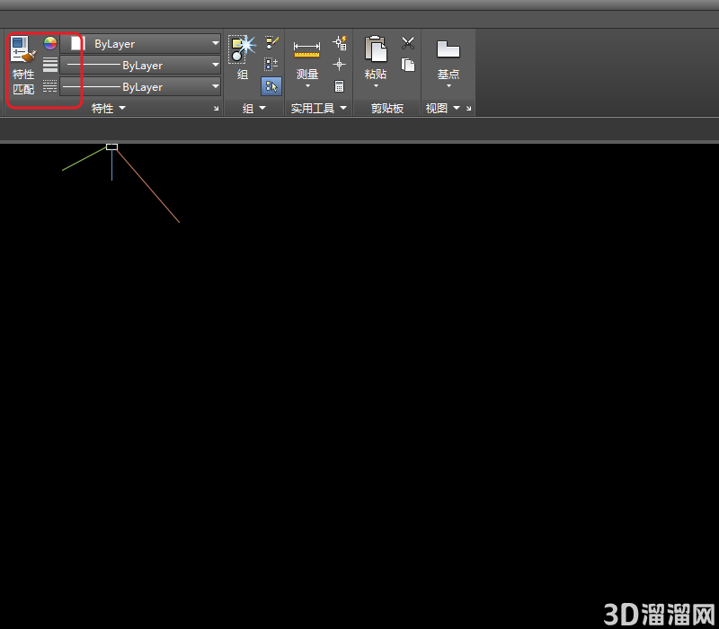
Task: Click the Copy Clip pages icon
Action: coord(408,65)
